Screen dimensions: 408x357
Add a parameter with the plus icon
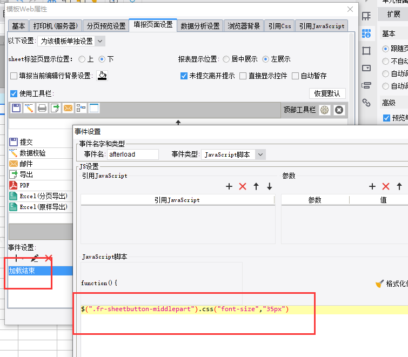(x=372, y=186)
